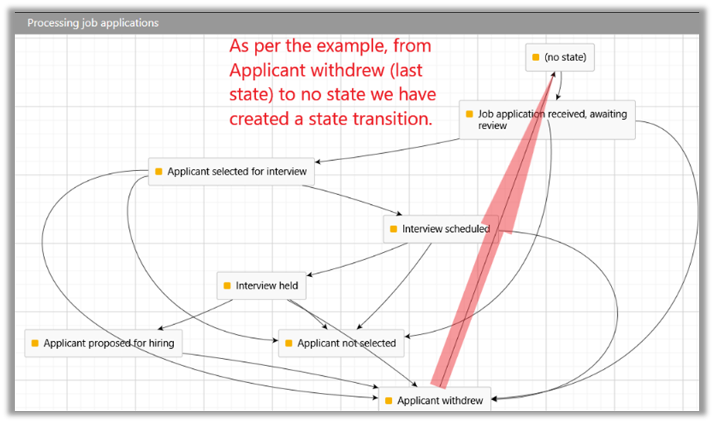Select the 'Applicant withdrew' state label
The height and width of the screenshot is (423, 714).
[439, 401]
